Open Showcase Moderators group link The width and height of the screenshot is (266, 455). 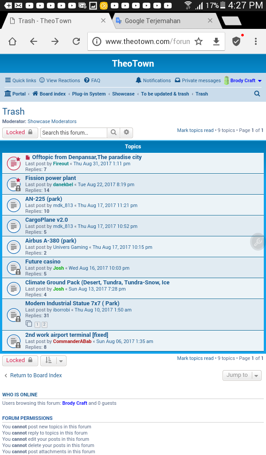click(52, 121)
